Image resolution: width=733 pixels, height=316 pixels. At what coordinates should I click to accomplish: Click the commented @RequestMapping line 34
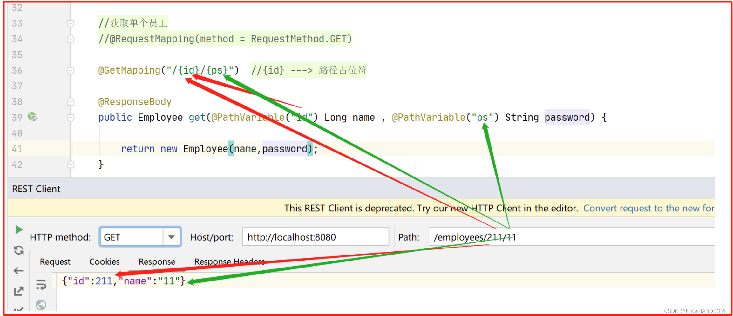click(x=225, y=39)
